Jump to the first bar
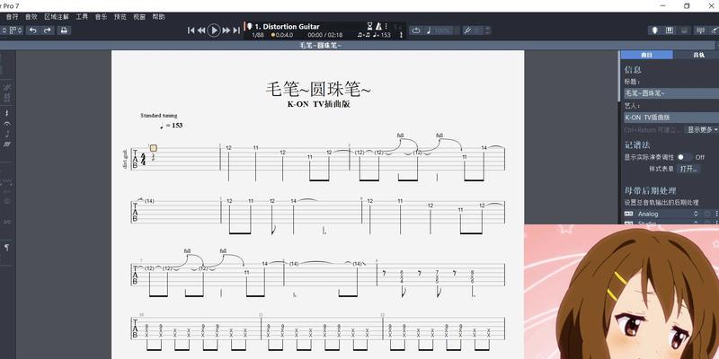The image size is (719, 359). [x=191, y=31]
